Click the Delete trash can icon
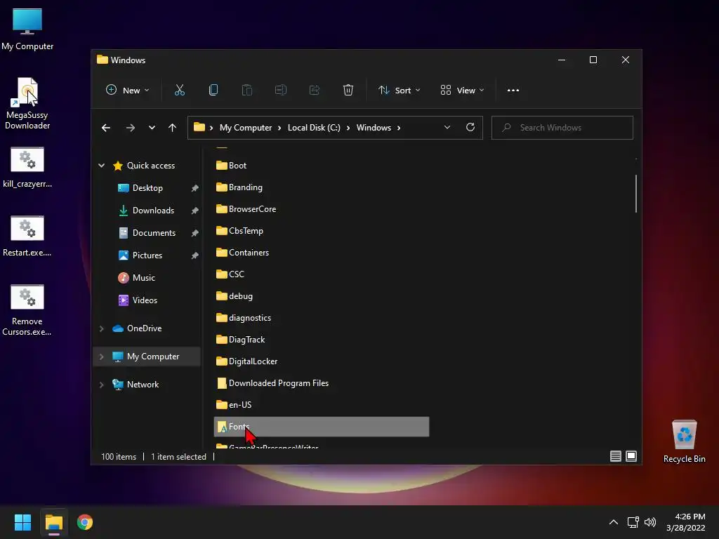This screenshot has width=719, height=539. [x=348, y=91]
